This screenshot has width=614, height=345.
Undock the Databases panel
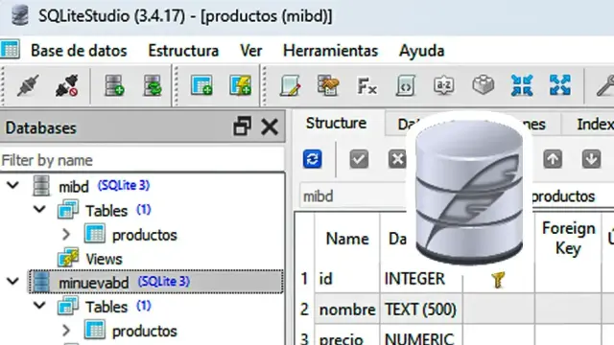[x=243, y=126]
